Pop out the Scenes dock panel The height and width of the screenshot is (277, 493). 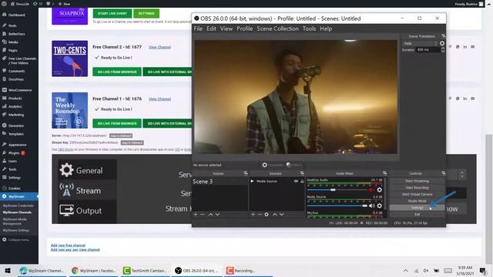[246, 173]
